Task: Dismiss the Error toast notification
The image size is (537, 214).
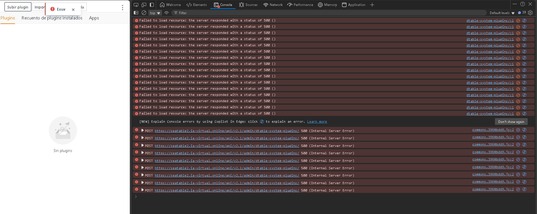Action: pos(73,10)
